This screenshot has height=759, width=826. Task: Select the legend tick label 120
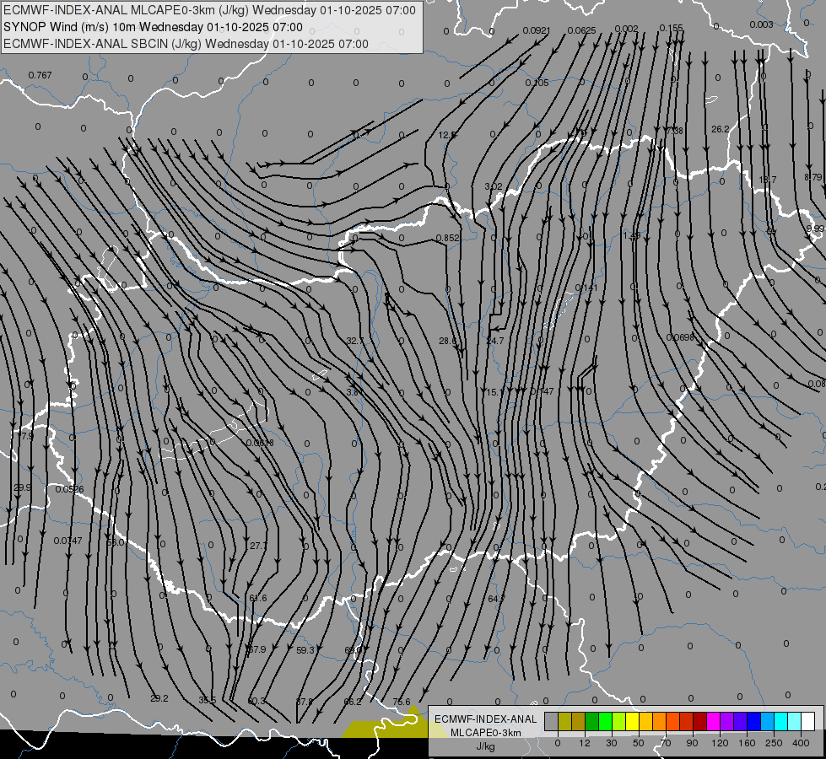pyautogui.click(x=720, y=743)
